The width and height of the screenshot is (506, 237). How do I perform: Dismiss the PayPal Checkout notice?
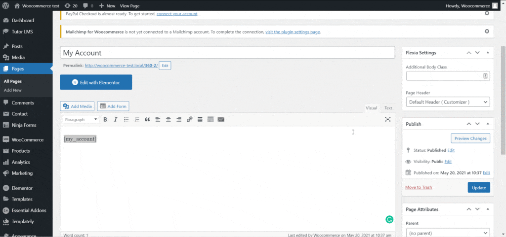[487, 13]
